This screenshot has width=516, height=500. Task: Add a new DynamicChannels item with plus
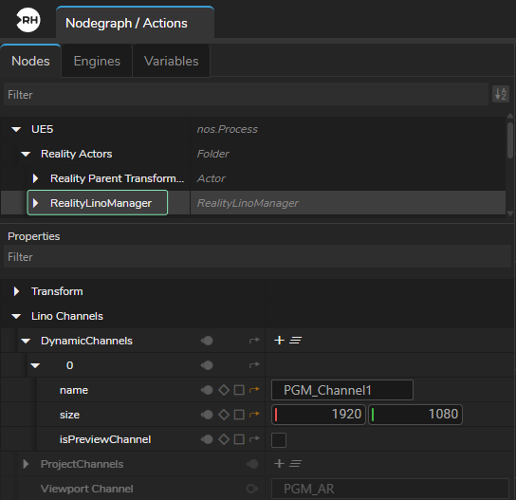(x=279, y=340)
